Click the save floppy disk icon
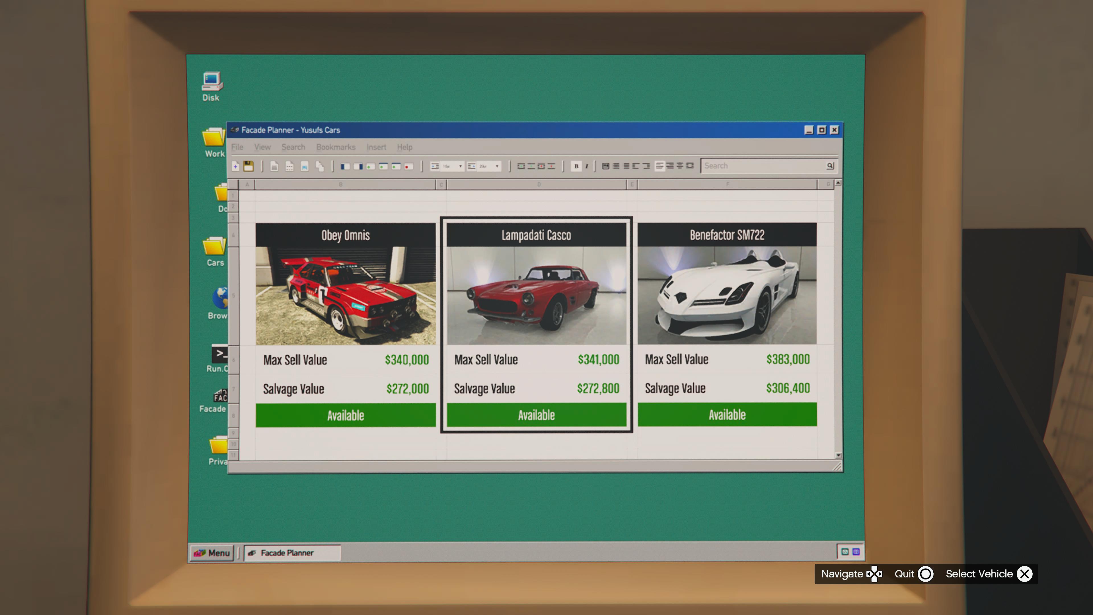The image size is (1093, 615). [x=249, y=166]
